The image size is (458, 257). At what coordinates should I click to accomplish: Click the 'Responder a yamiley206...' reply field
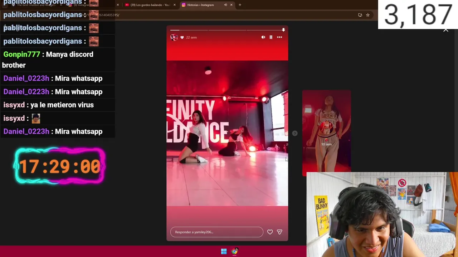point(217,232)
